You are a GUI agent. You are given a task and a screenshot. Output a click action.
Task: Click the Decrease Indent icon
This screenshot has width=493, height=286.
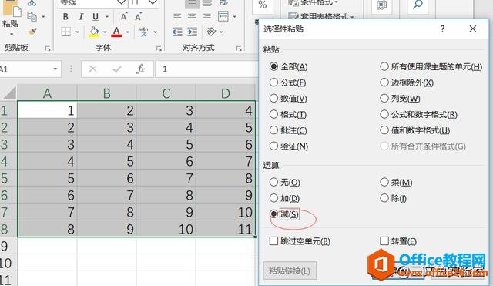(x=177, y=32)
